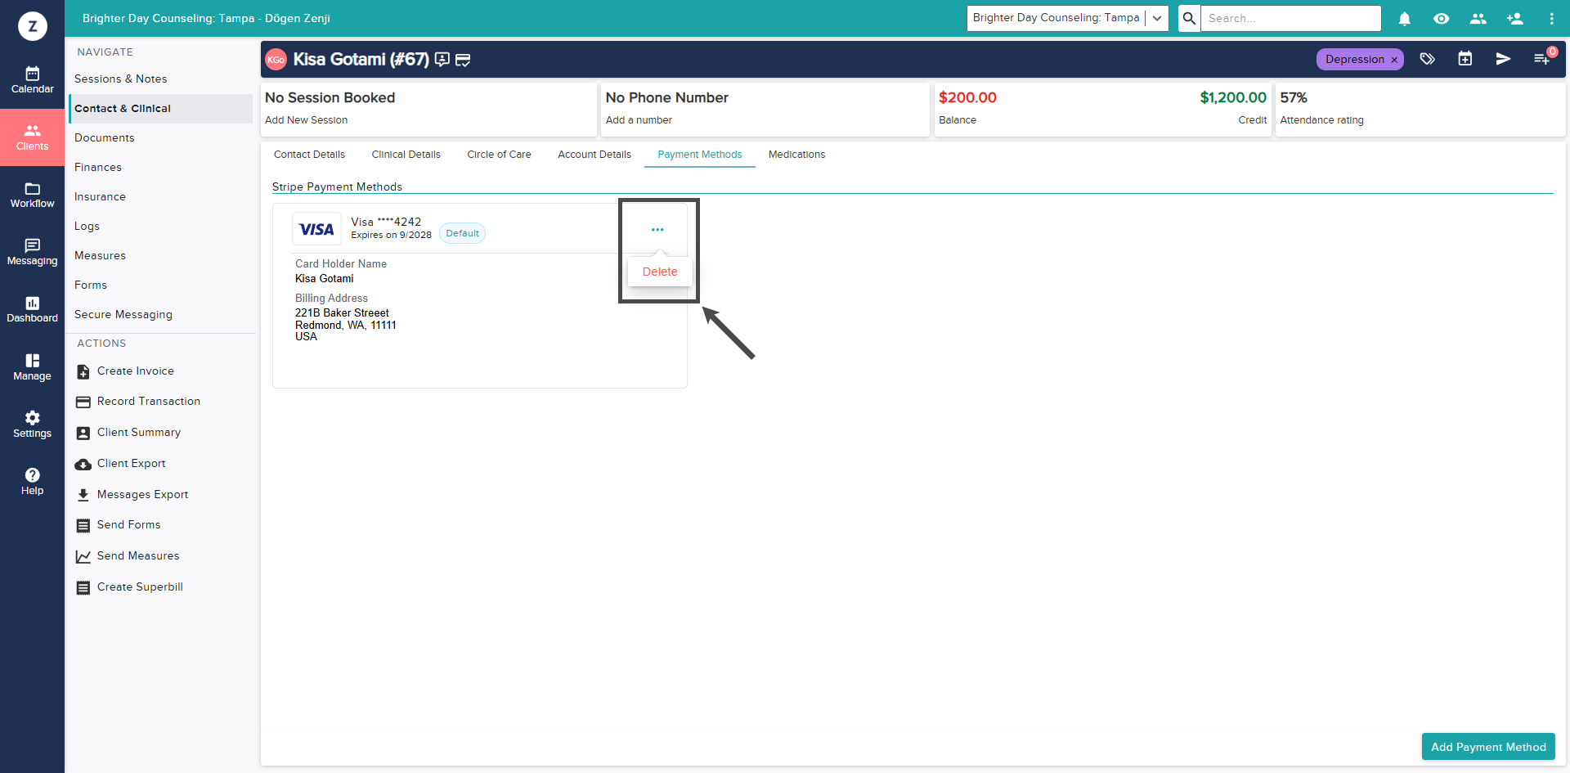Remove the Depression tag via its x
Viewport: 1570px width, 773px height.
[x=1394, y=60]
